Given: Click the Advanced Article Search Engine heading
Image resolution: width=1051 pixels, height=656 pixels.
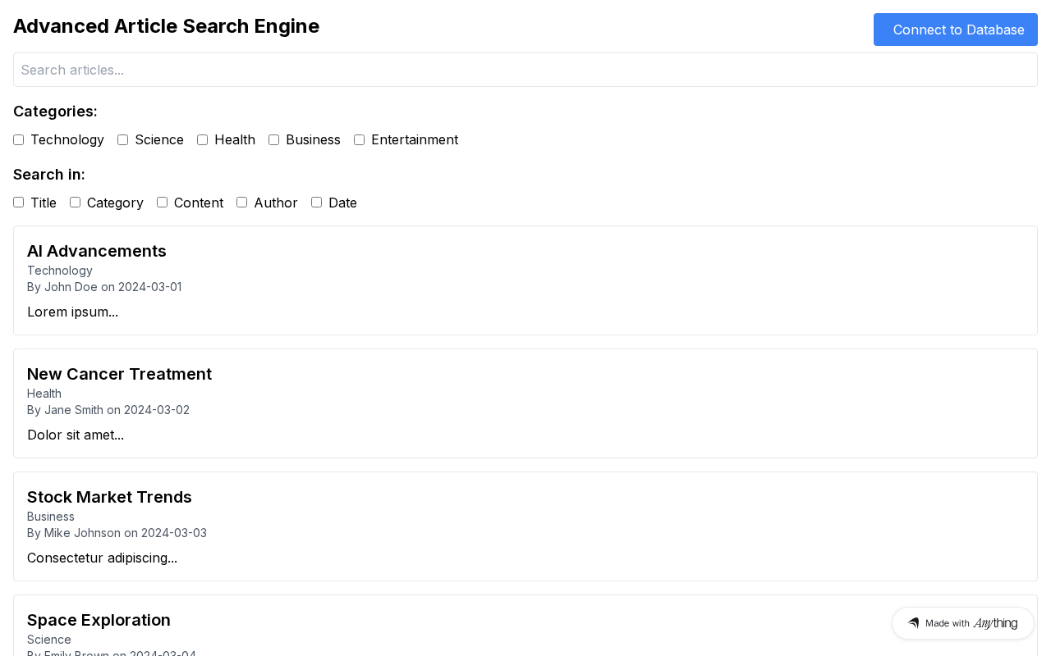Looking at the screenshot, I should (x=166, y=26).
